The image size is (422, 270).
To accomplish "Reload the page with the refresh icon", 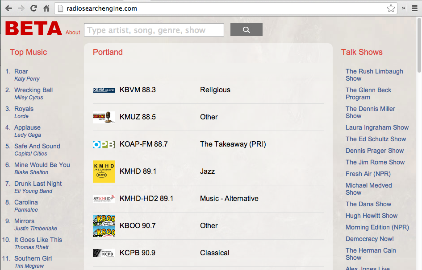I will click(x=33, y=8).
